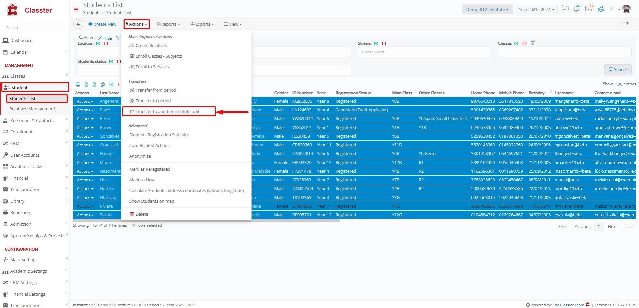Select all Location options green check

98,44
